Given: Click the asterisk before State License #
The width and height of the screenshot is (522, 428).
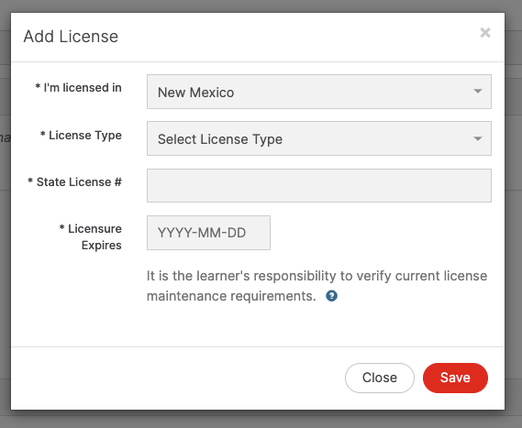Looking at the screenshot, I should 30,181.
